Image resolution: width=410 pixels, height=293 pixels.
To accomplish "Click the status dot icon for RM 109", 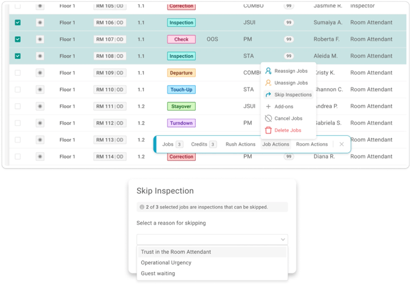I will [40, 73].
